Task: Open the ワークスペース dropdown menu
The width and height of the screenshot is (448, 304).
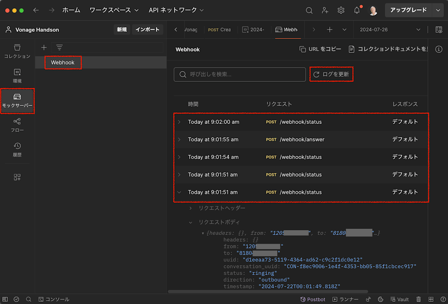Action: pos(114,10)
